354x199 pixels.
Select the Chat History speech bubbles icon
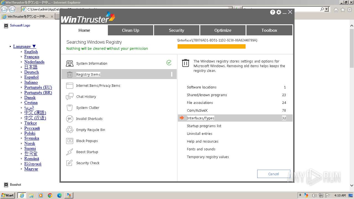click(x=70, y=97)
